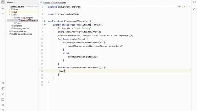Select the out folder
Image resolution: width=197 pixels, height=111 pixels.
coord(15,12)
